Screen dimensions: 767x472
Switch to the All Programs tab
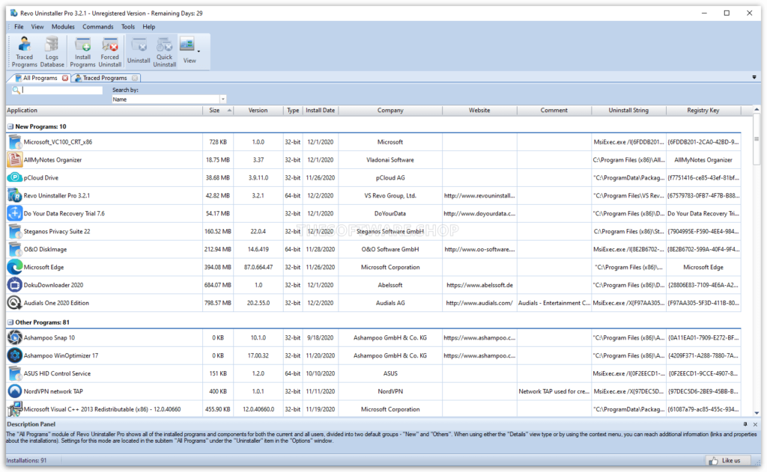coord(40,79)
